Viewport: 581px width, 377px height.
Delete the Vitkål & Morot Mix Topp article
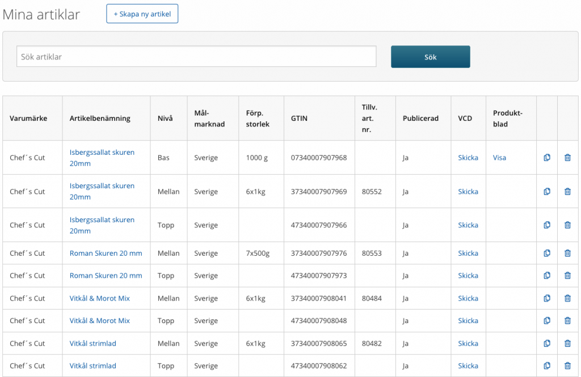(x=567, y=320)
